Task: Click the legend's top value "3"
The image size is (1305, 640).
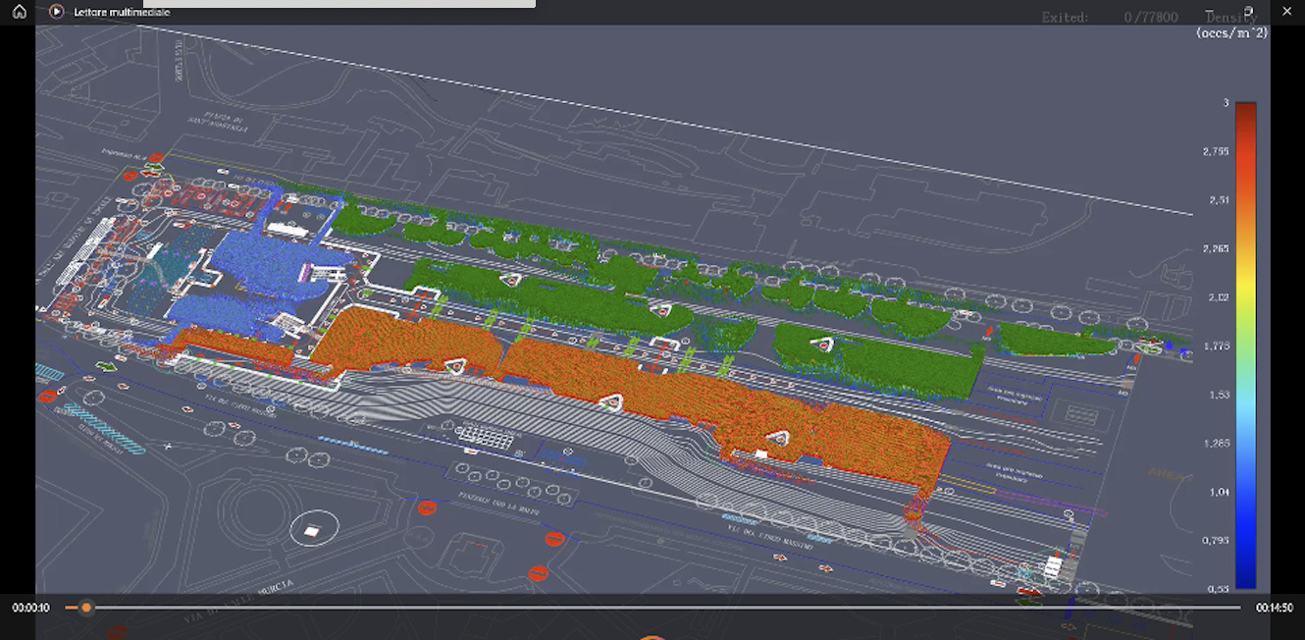Action: [1225, 103]
